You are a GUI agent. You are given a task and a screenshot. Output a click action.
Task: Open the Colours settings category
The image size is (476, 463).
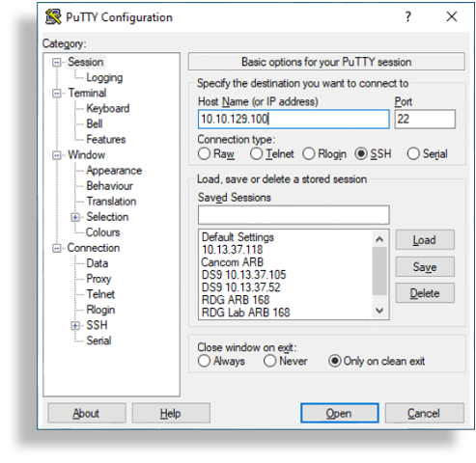[102, 232]
